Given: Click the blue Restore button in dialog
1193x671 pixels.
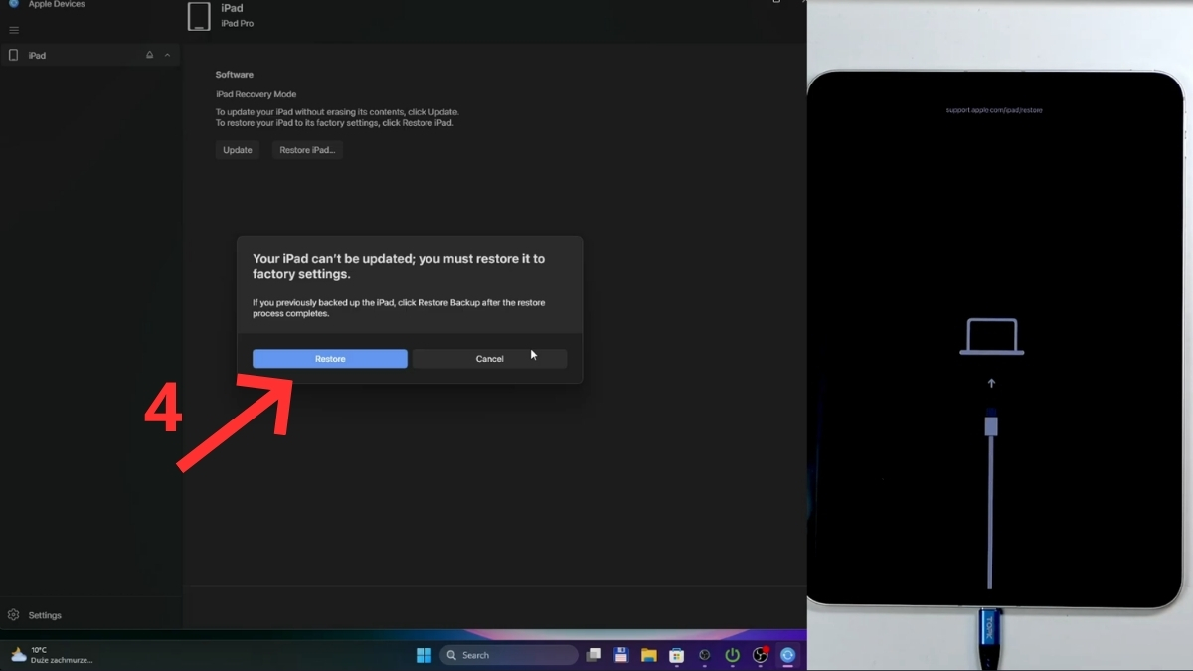Looking at the screenshot, I should point(329,359).
